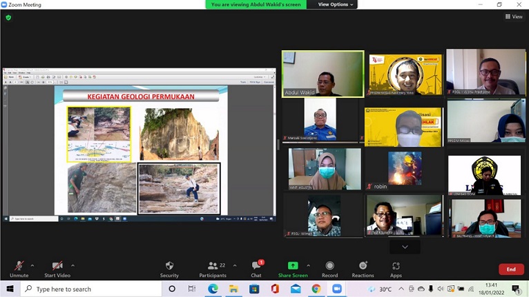Image resolution: width=529 pixels, height=297 pixels.
Task: Open Zoom Apps panel
Action: [x=396, y=269]
